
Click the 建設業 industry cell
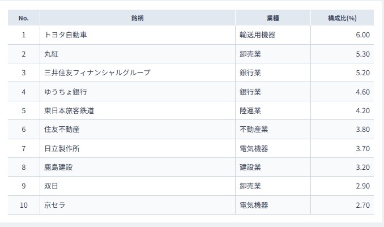click(250, 167)
